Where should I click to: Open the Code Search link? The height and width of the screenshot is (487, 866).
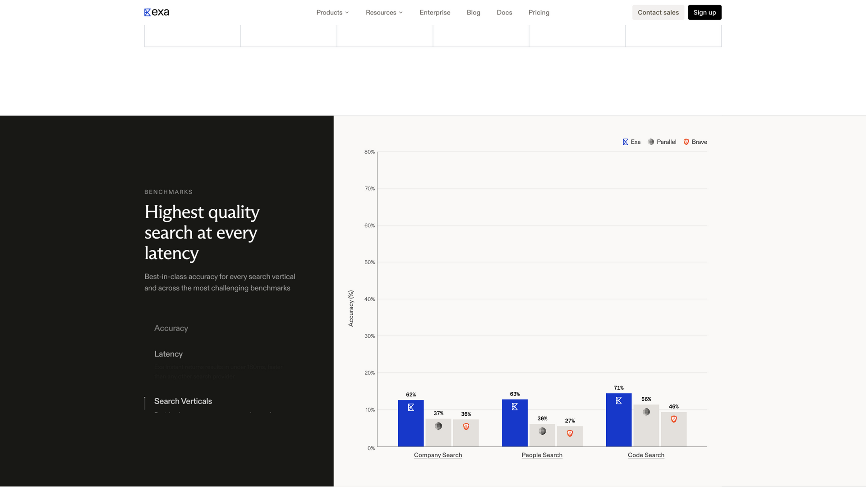point(646,455)
